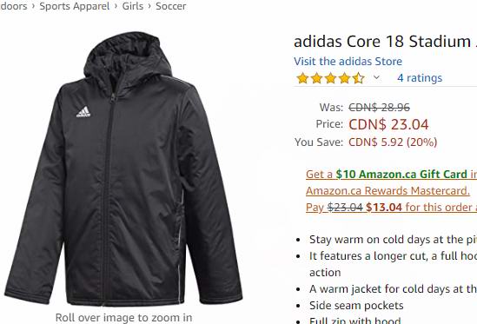Click the first gold rating star

(x=302, y=78)
